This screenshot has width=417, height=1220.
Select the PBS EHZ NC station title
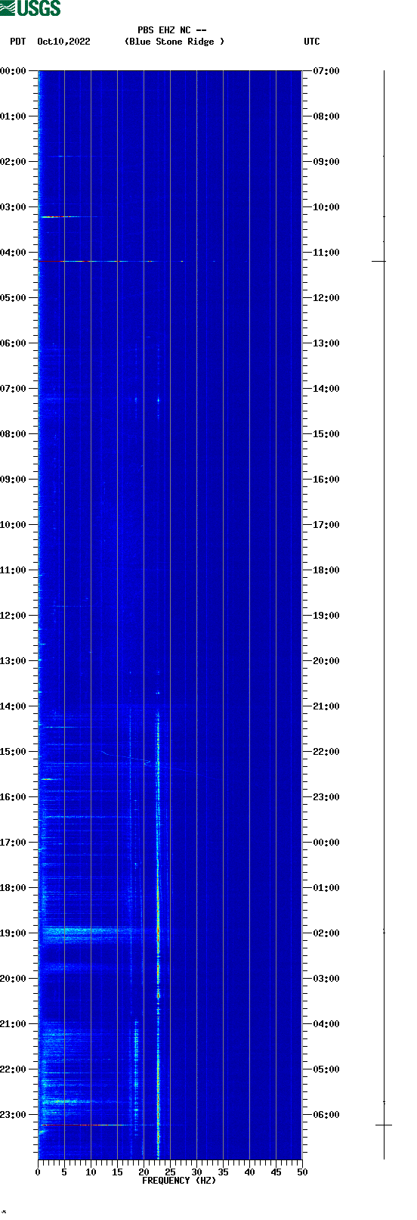[x=171, y=30]
